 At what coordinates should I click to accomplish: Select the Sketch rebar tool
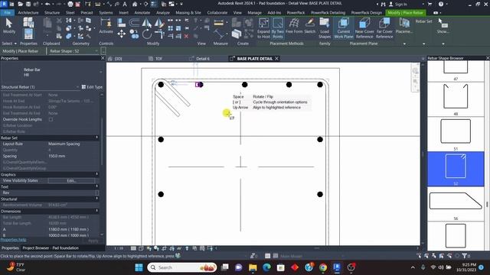[x=309, y=26]
